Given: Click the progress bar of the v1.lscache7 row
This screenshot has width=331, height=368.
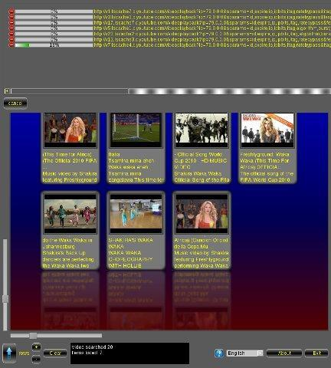Looking at the screenshot, I should [54, 11].
